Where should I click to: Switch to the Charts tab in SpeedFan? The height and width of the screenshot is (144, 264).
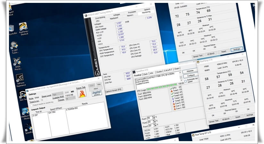pyautogui.click(x=177, y=68)
